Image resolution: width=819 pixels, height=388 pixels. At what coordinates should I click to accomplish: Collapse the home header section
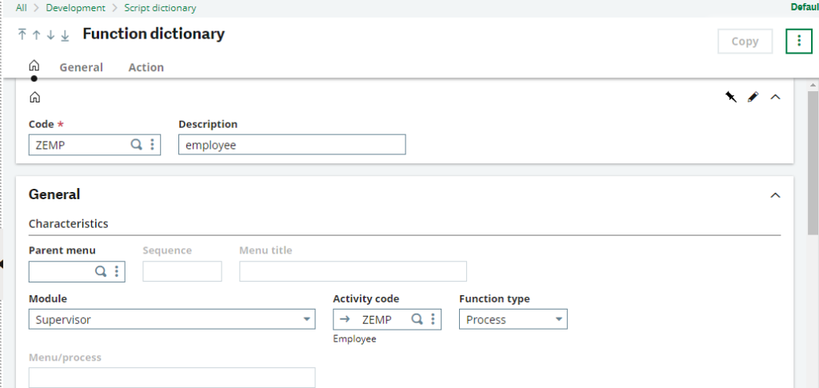coord(776,97)
